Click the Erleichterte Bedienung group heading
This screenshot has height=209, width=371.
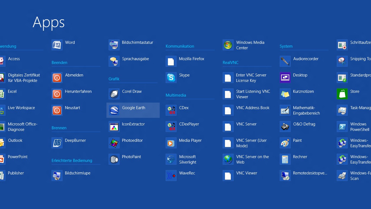(x=72, y=161)
